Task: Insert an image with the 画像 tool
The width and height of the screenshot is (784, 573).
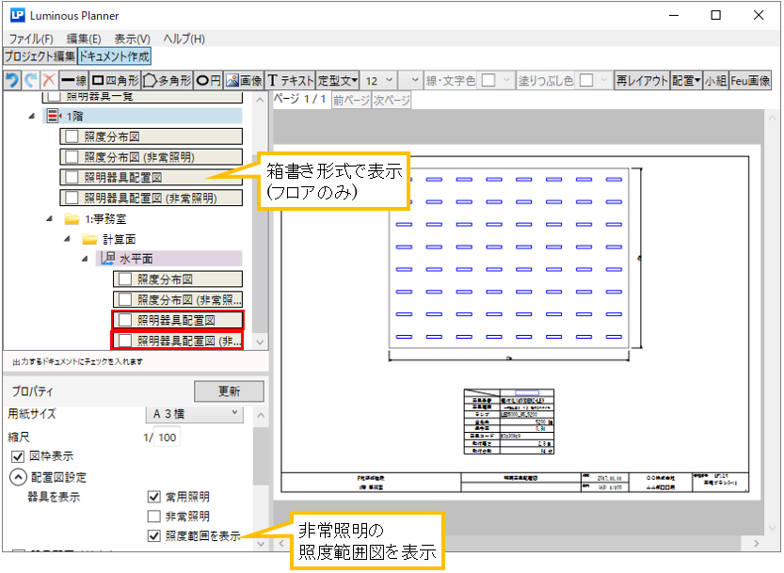Action: click(244, 81)
